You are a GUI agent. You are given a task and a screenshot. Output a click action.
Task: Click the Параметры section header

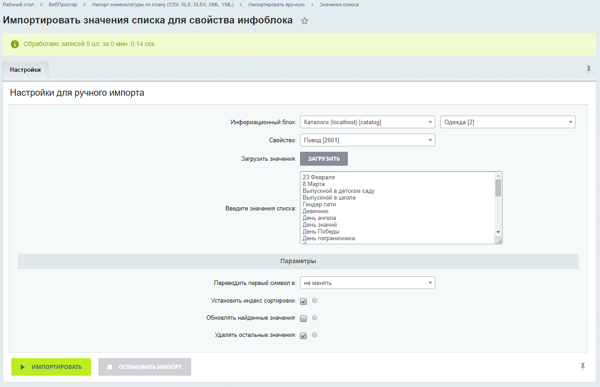[298, 261]
